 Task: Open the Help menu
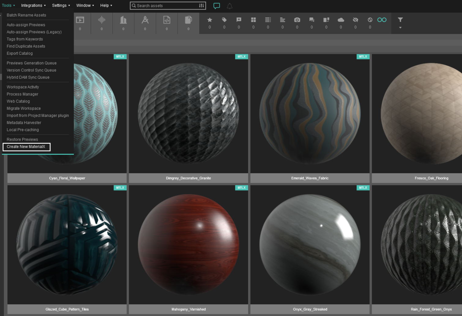[x=106, y=6]
